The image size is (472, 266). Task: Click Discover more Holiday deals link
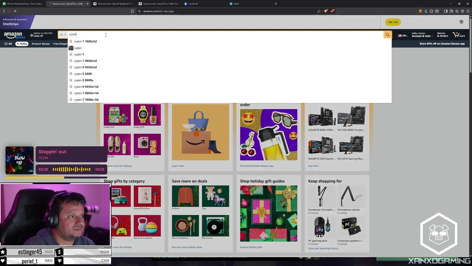coord(187,247)
